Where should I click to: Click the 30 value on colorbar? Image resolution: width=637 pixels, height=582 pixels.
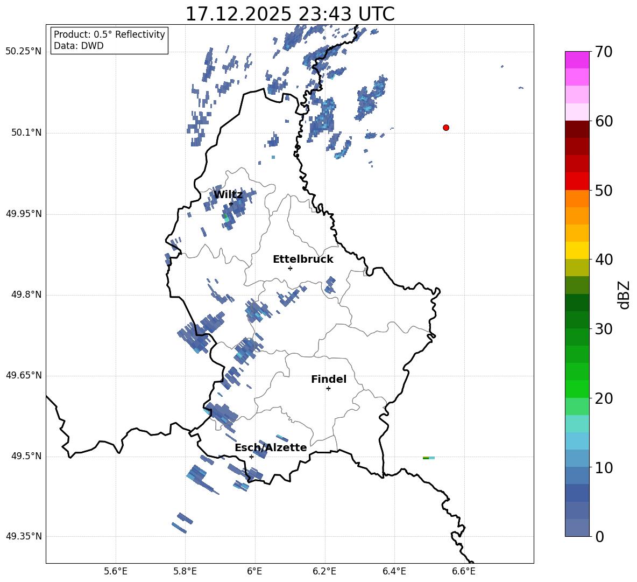(x=603, y=329)
